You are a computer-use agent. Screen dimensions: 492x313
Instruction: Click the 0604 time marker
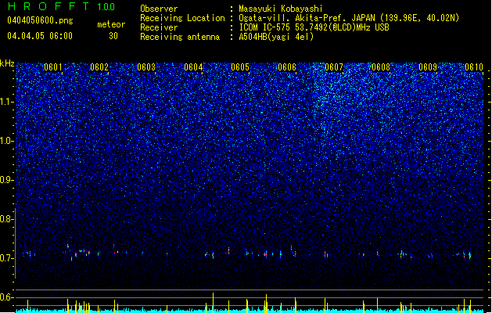click(x=193, y=67)
